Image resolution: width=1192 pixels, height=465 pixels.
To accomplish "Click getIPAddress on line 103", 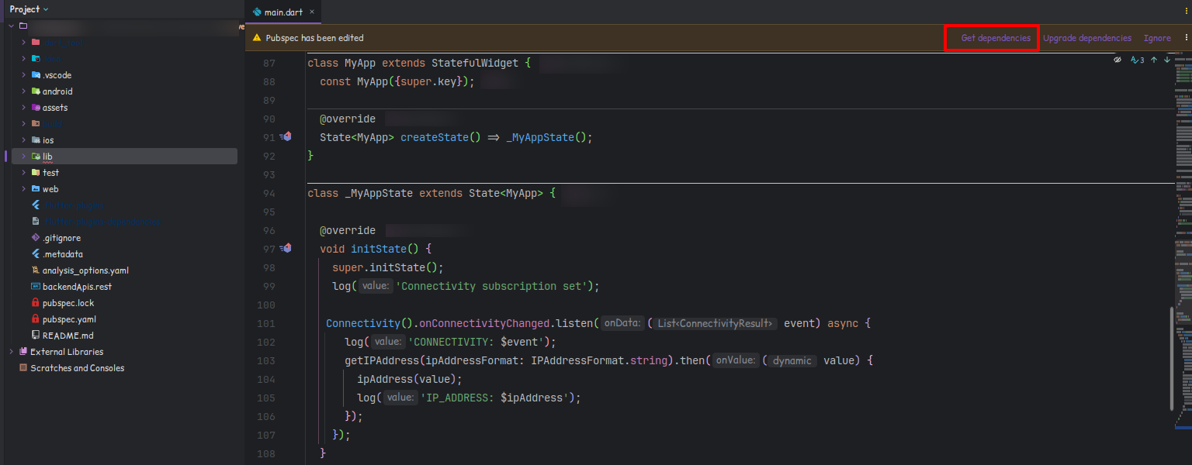I will click(382, 360).
